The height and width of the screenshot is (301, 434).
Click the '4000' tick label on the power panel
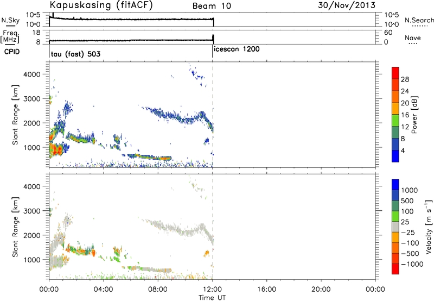tap(31, 74)
